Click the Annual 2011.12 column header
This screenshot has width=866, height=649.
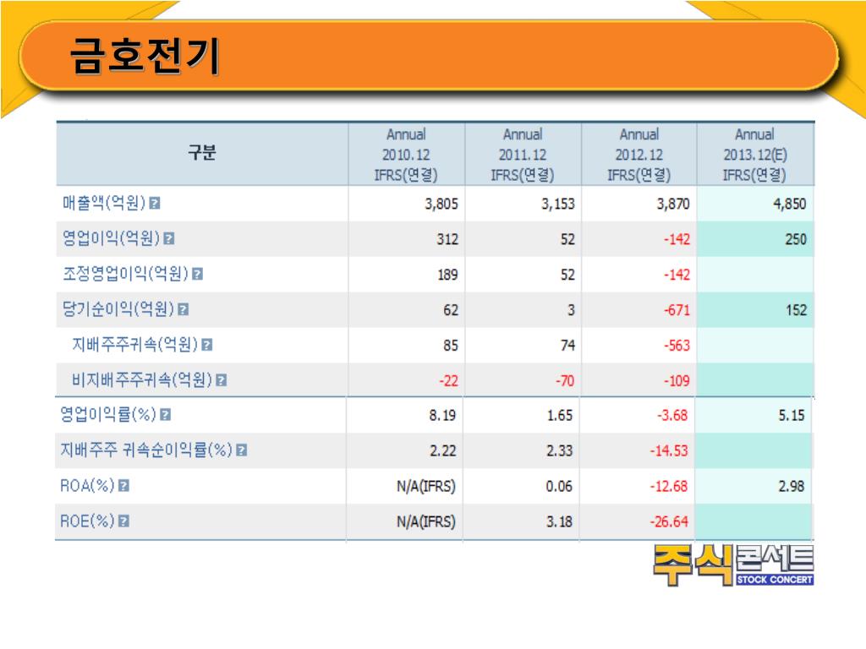(523, 155)
